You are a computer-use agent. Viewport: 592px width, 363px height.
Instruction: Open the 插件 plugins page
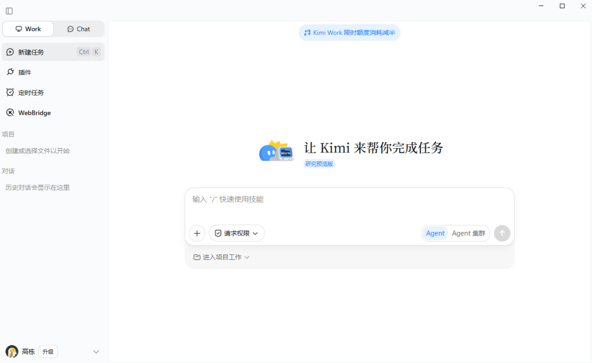tap(53, 72)
